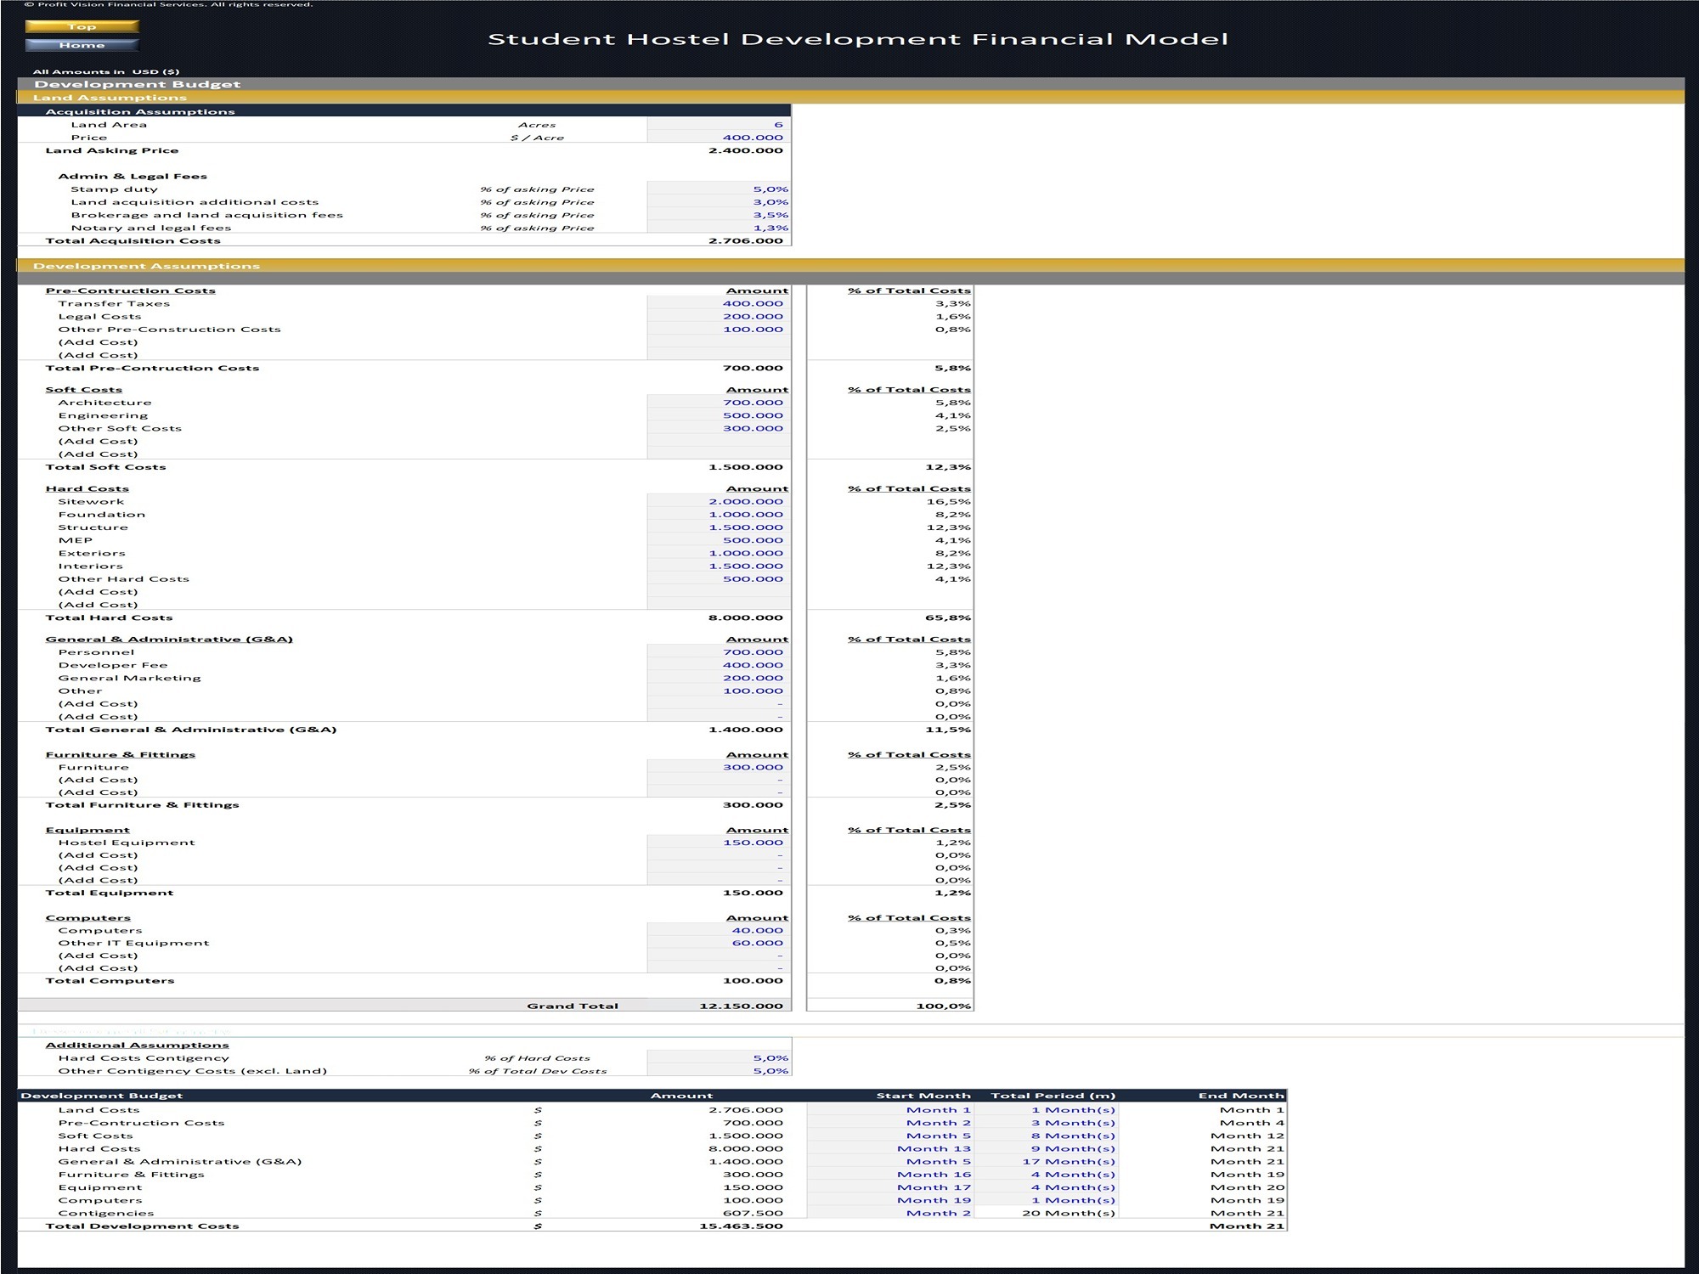
Task: Click the Interiors amount 1.500.000
Action: (x=719, y=566)
